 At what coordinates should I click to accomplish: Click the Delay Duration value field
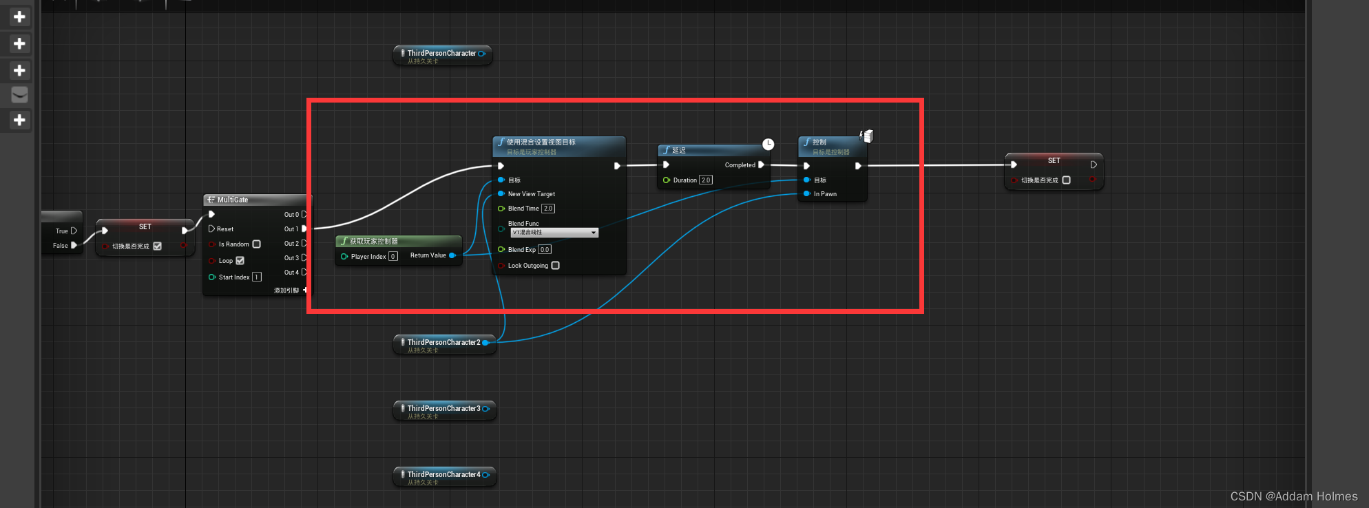coord(705,180)
